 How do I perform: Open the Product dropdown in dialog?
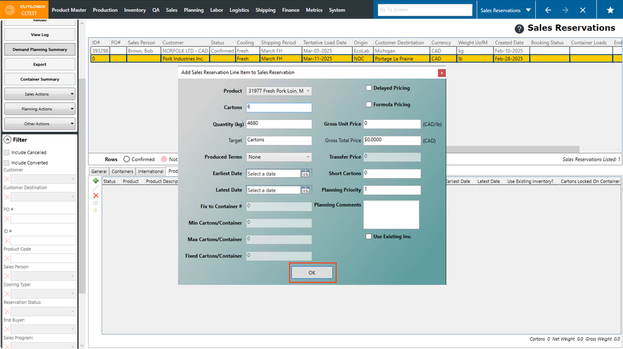(x=279, y=91)
